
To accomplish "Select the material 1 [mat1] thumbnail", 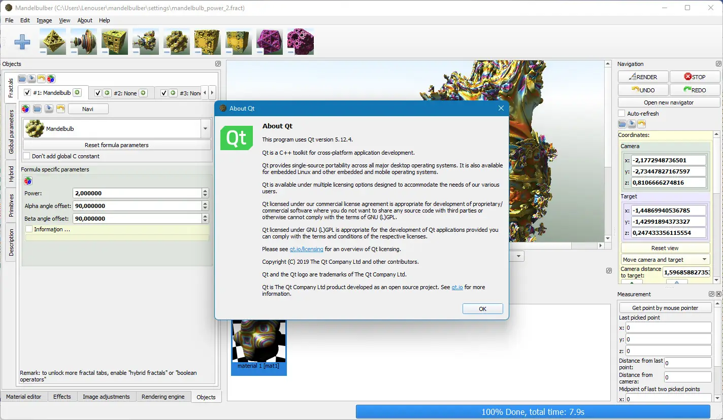I will tap(259, 347).
